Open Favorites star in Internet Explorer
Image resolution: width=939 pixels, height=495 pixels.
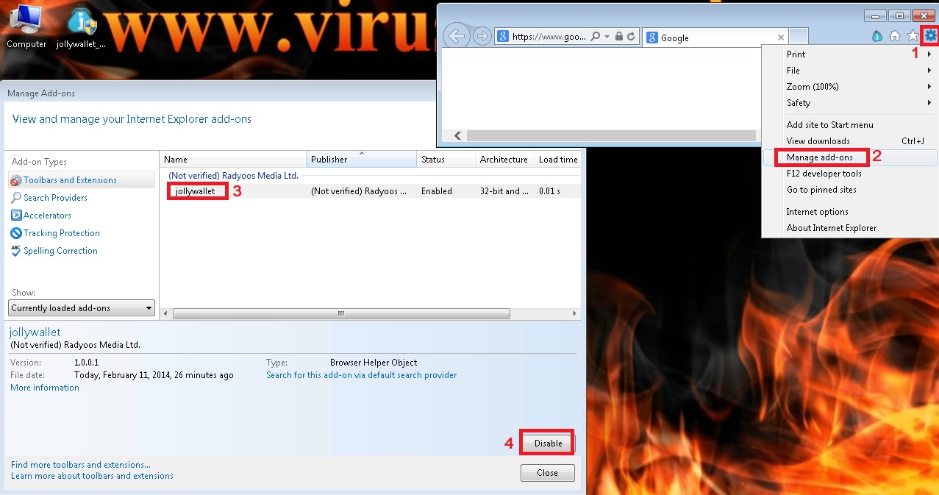(913, 35)
